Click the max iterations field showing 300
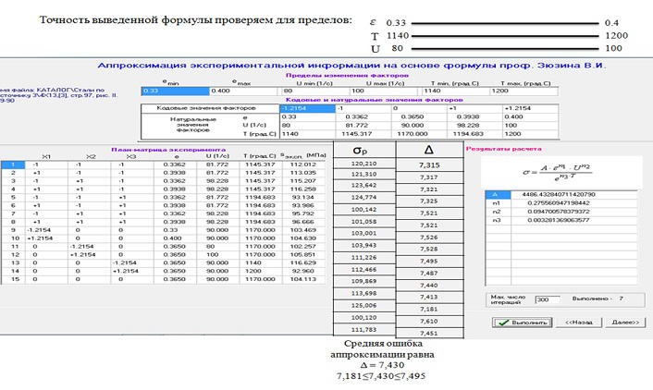Screen dimensions: 653x390 [x=548, y=299]
